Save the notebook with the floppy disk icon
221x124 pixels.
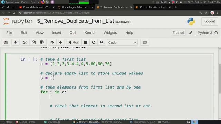[x=6, y=42]
